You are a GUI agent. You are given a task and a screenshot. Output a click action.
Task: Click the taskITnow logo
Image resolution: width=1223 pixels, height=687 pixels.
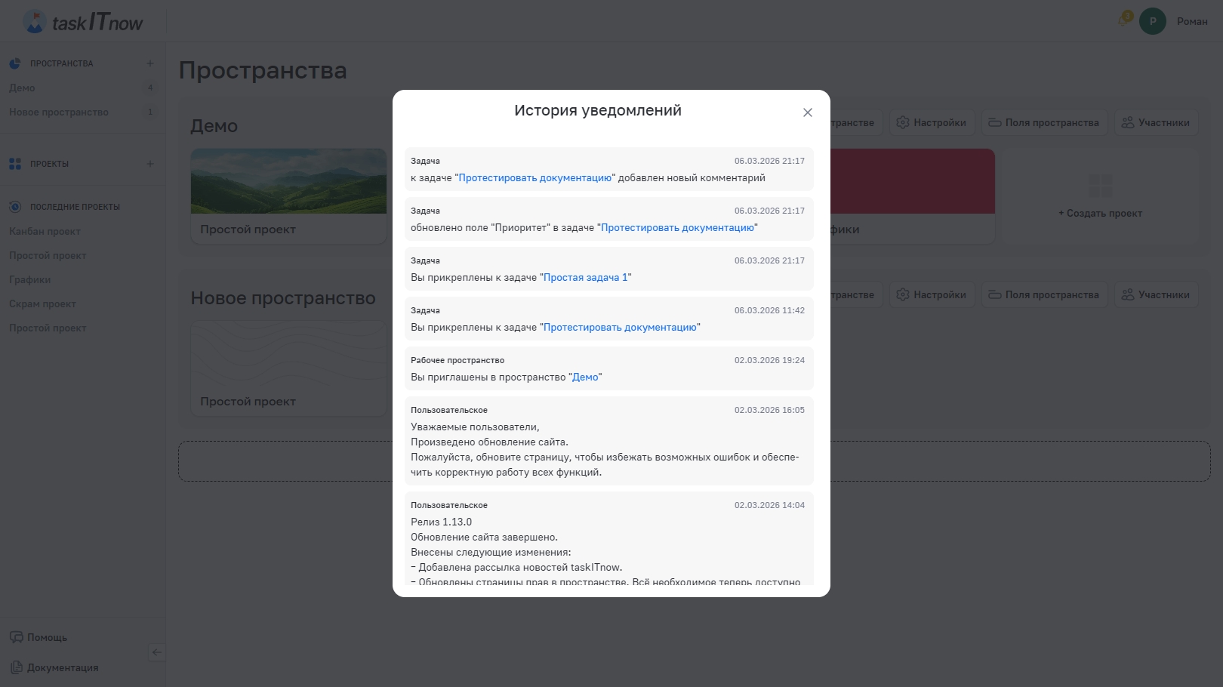(83, 22)
